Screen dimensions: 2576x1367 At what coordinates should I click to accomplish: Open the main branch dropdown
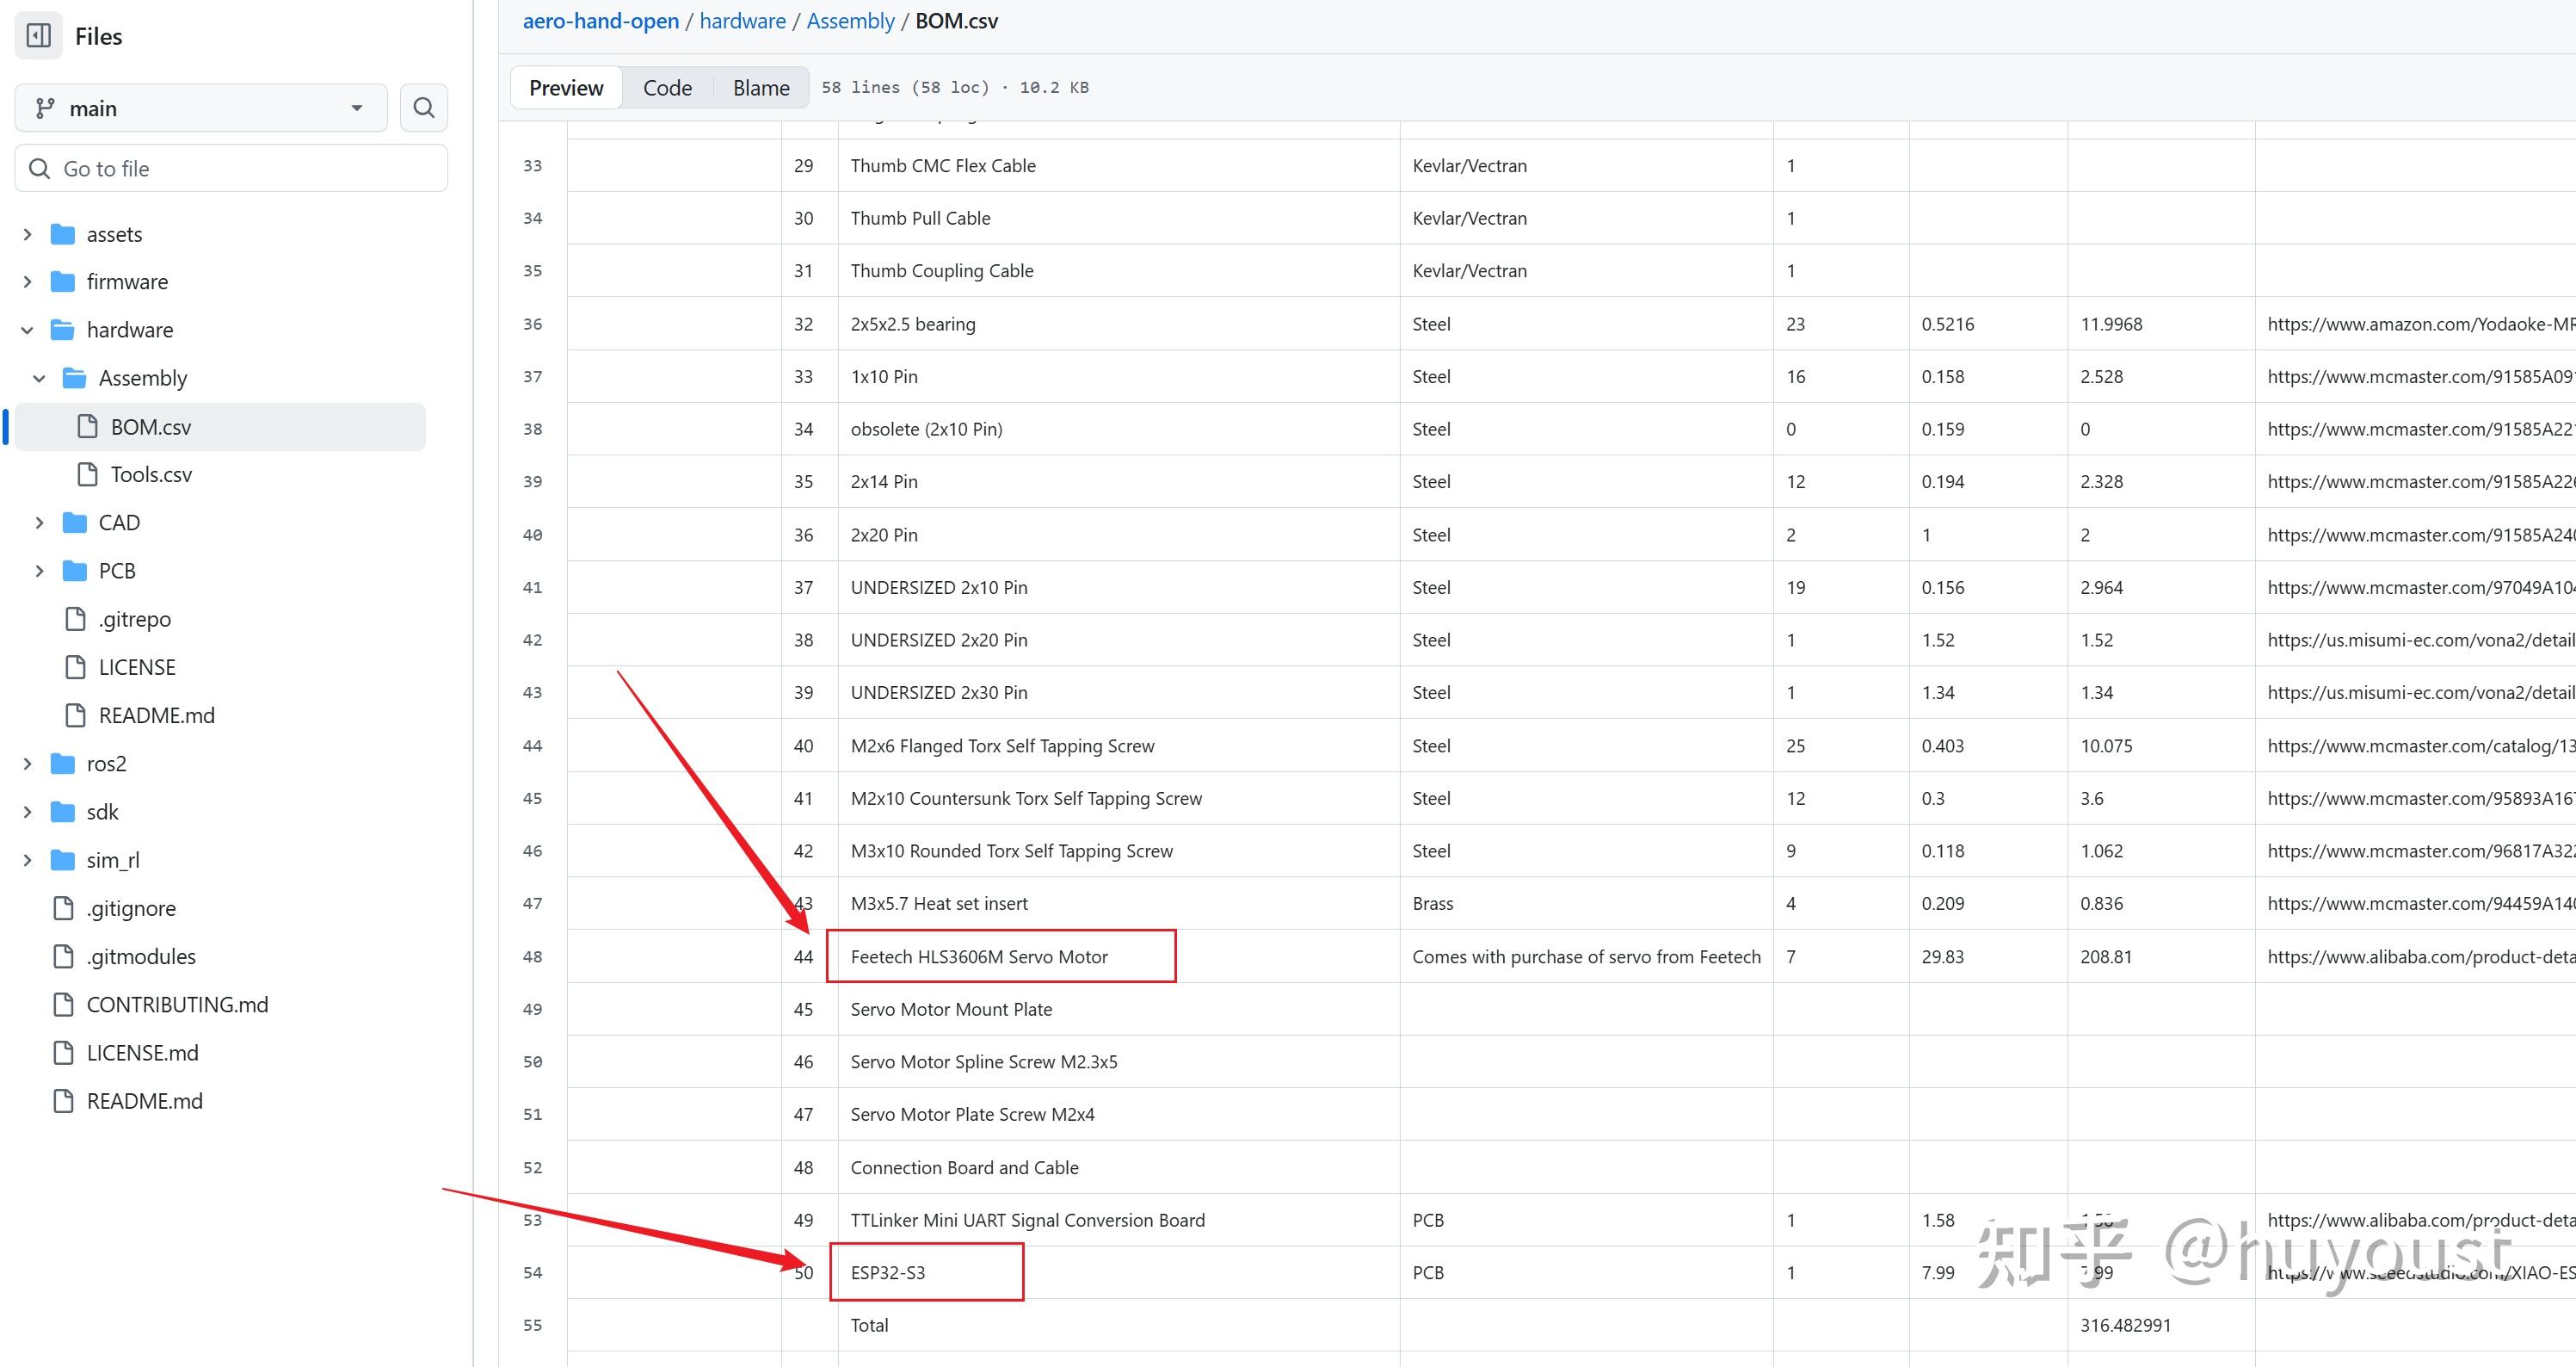click(201, 108)
